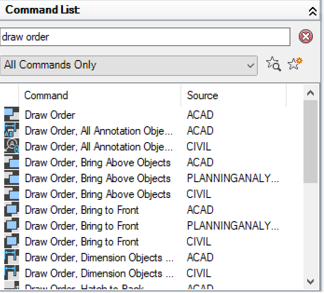Click the ACAD Dimension Objects command icon
Viewport: 324px width, 293px height.
[x=11, y=258]
